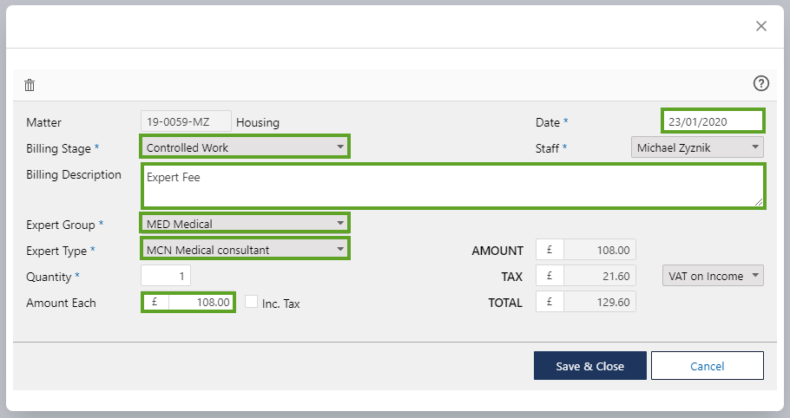Viewport: 790px width, 418px height.
Task: Expand the Expert Type dropdown
Action: 244,250
